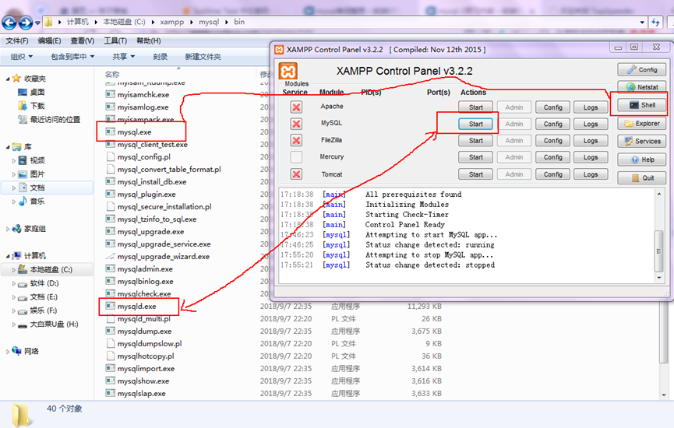Expand 软件 (D:) drive

click(x=14, y=284)
